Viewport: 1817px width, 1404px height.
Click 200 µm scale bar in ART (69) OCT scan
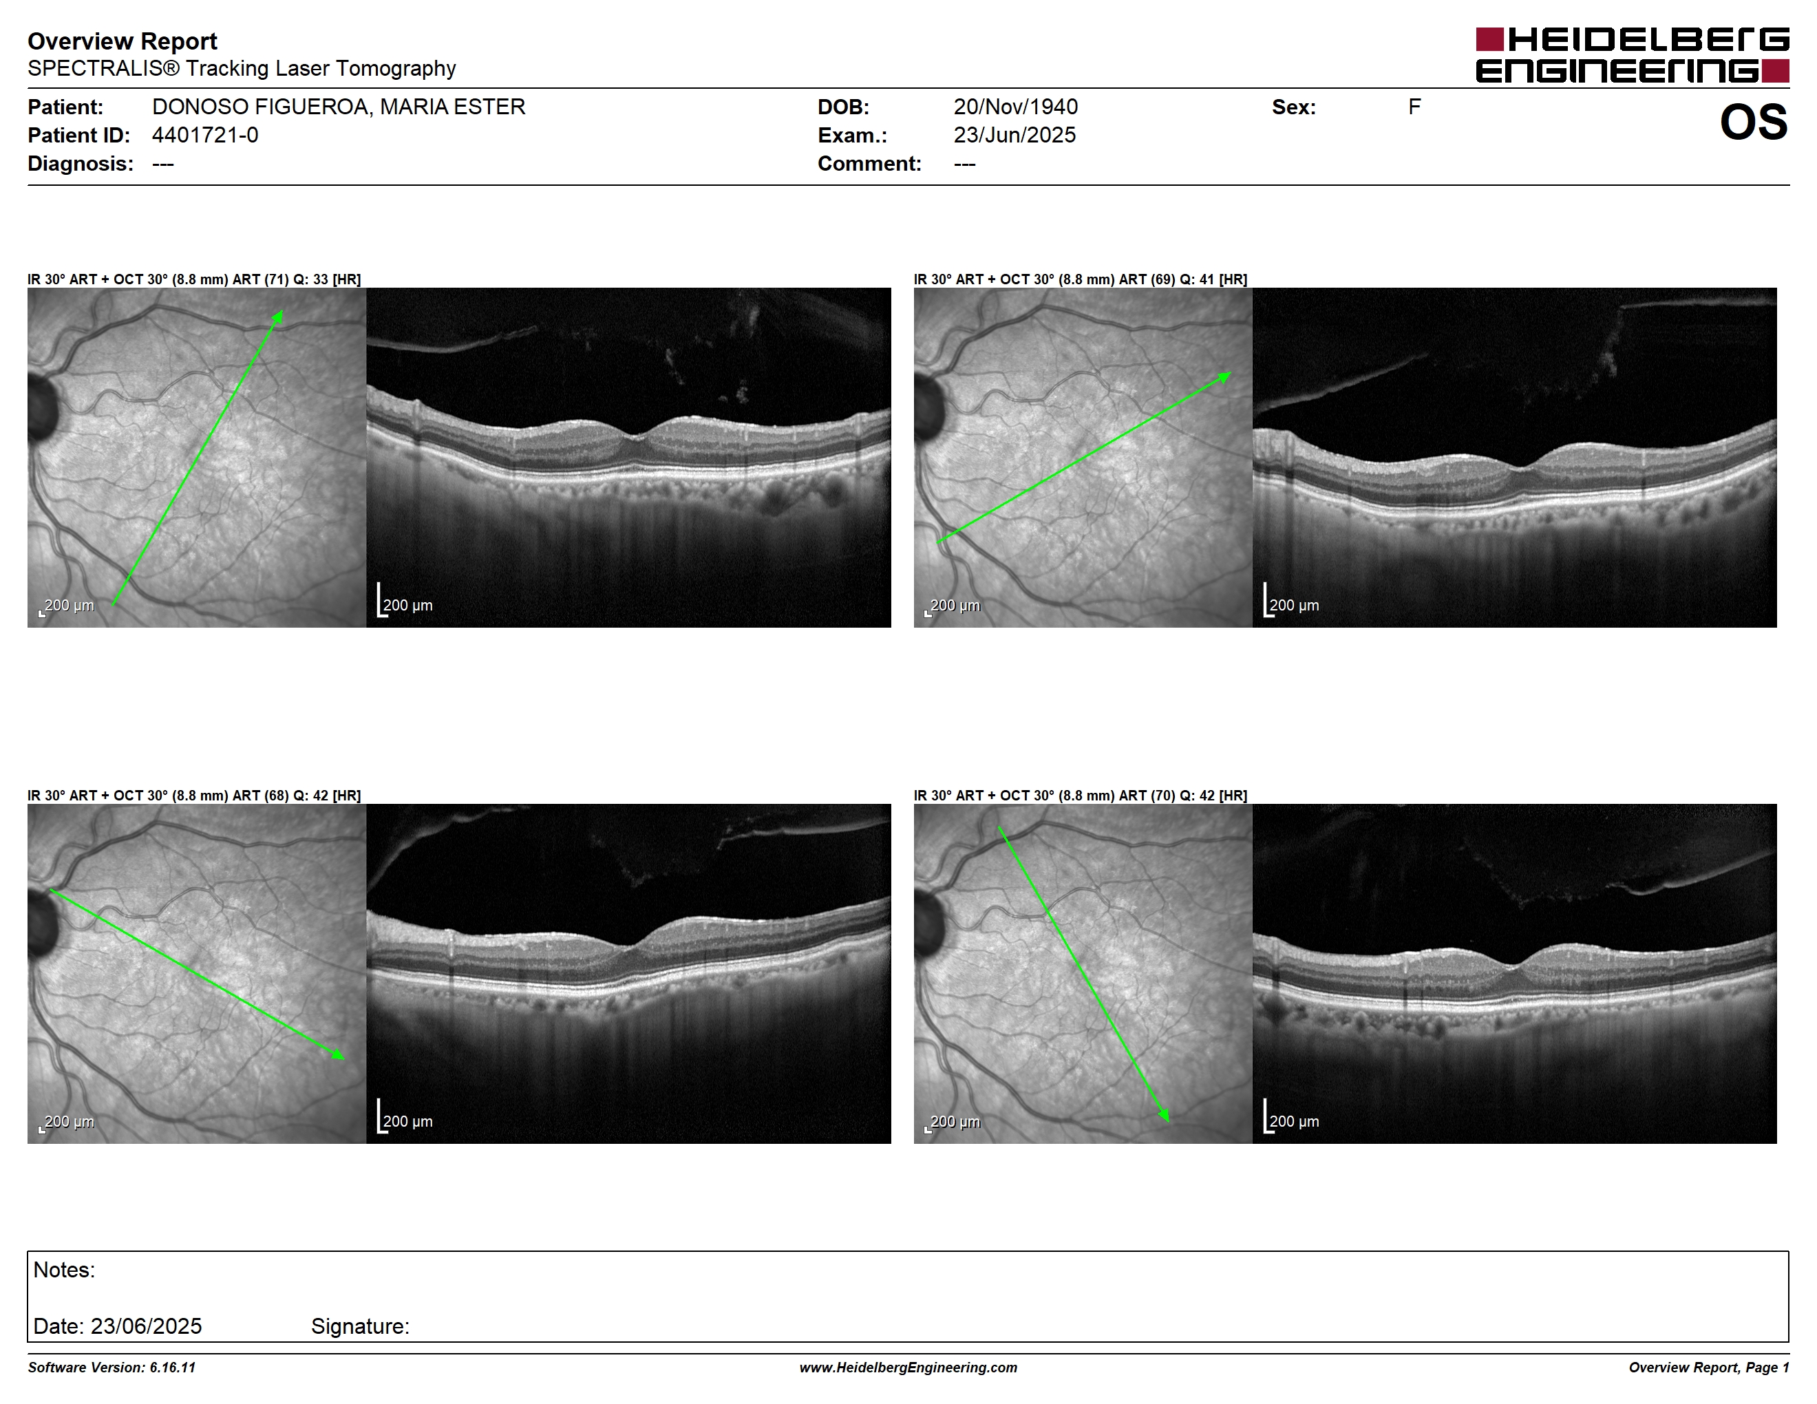tap(1291, 601)
